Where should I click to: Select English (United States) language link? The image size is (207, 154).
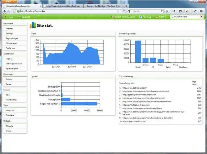(125, 17)
